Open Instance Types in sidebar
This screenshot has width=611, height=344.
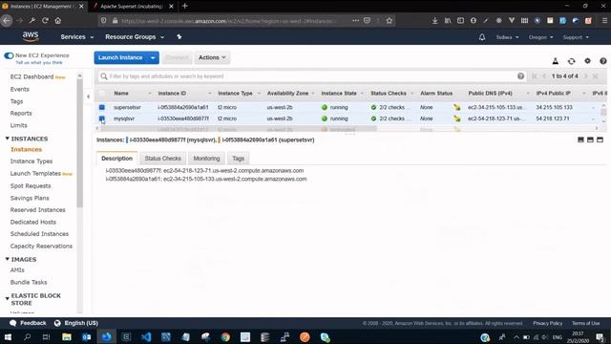pos(32,161)
